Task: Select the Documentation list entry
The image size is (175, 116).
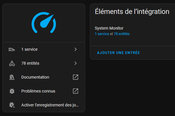Action: pyautogui.click(x=44, y=77)
